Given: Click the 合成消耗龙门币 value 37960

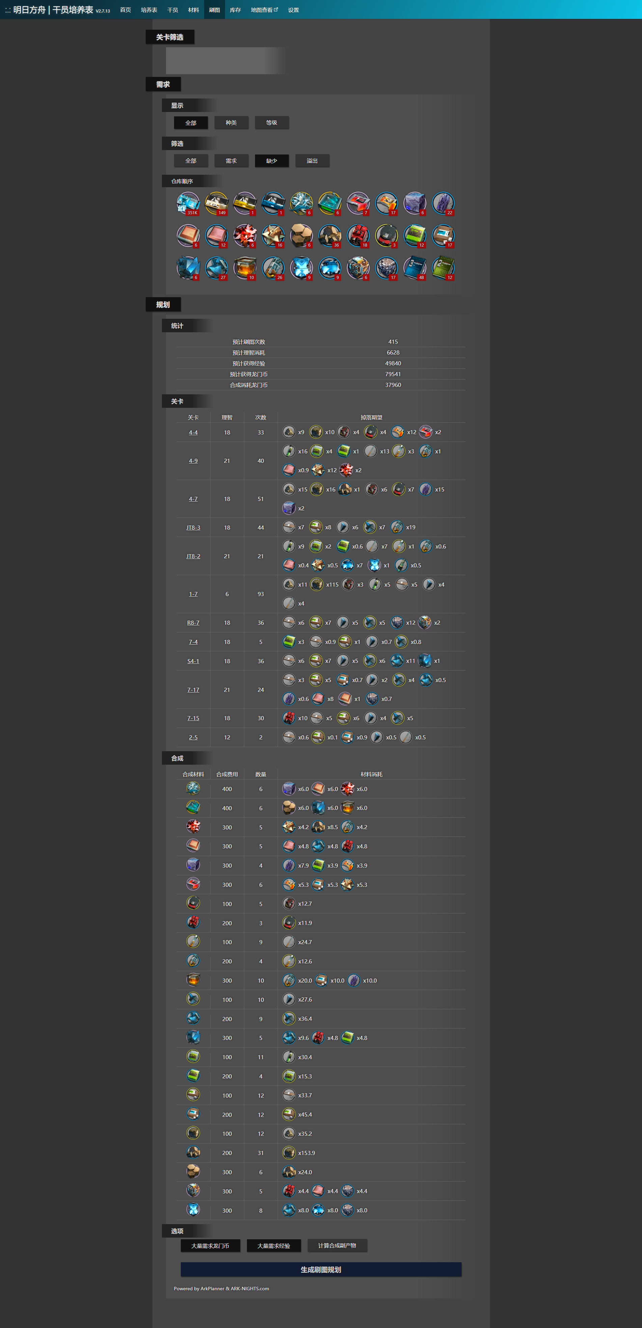Looking at the screenshot, I should click(393, 385).
